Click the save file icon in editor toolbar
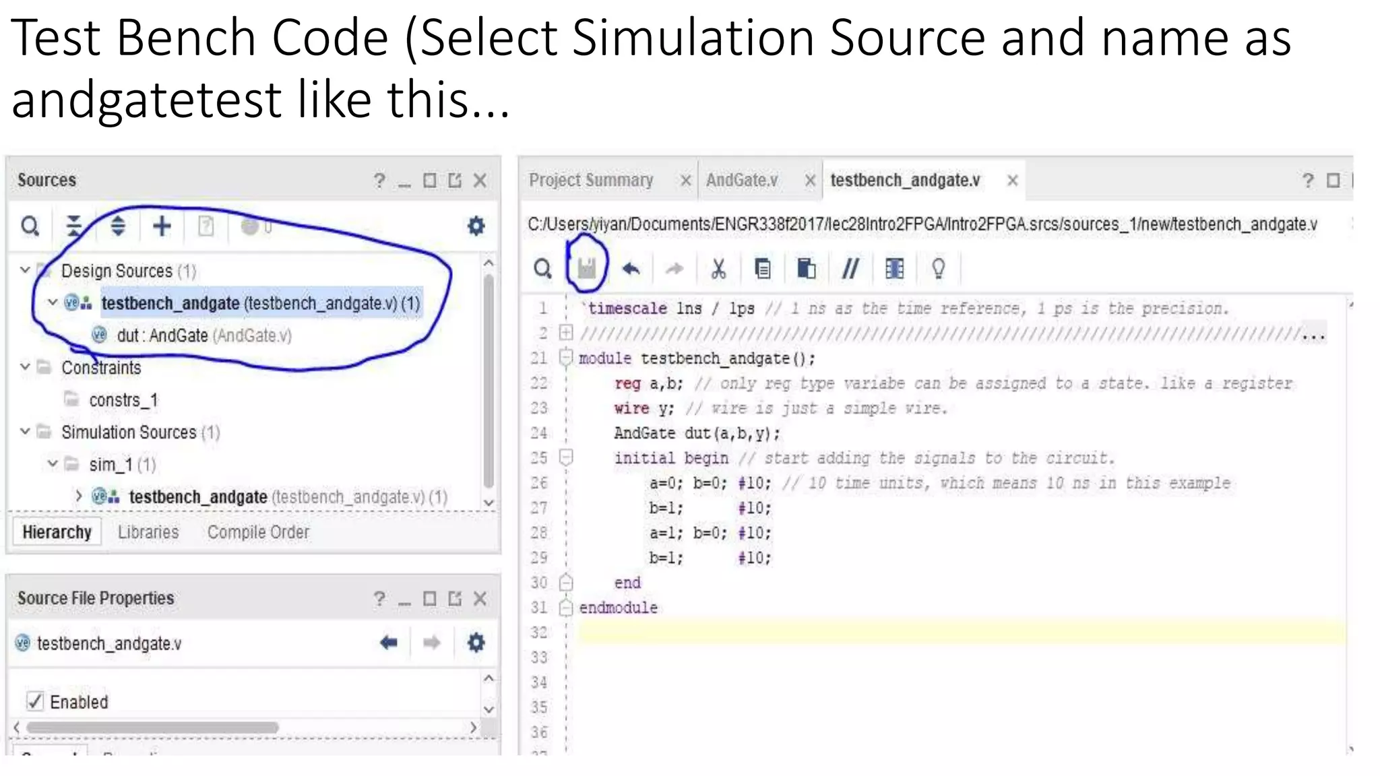This screenshot has height=776, width=1380. pyautogui.click(x=587, y=269)
